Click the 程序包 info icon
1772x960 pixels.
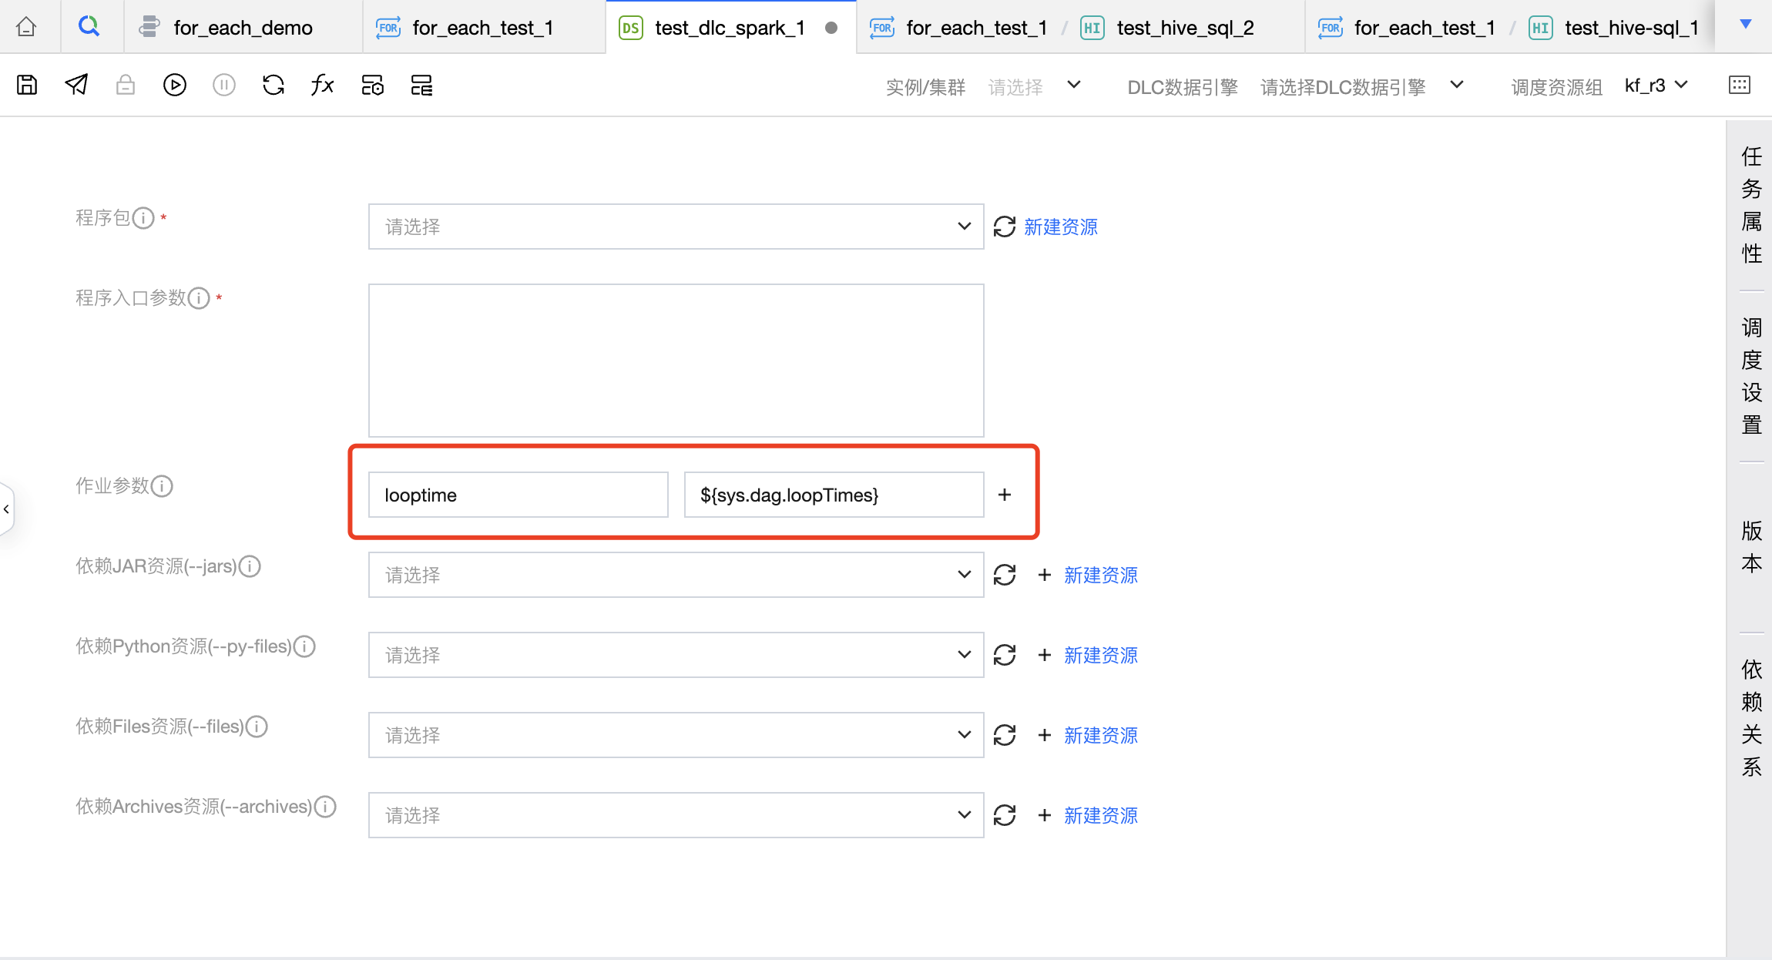(143, 218)
